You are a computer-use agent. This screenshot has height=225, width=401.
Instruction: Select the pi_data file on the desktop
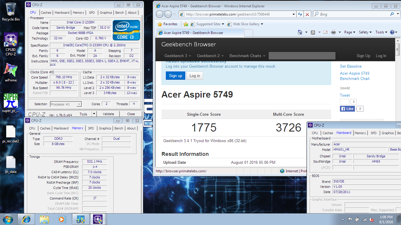(11, 165)
